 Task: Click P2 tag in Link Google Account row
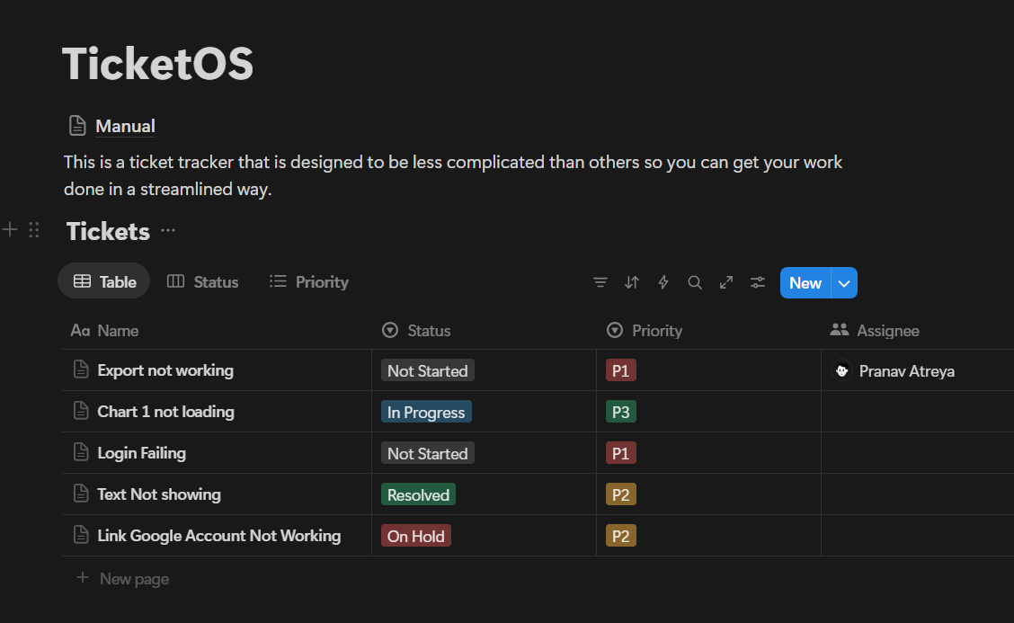621,537
